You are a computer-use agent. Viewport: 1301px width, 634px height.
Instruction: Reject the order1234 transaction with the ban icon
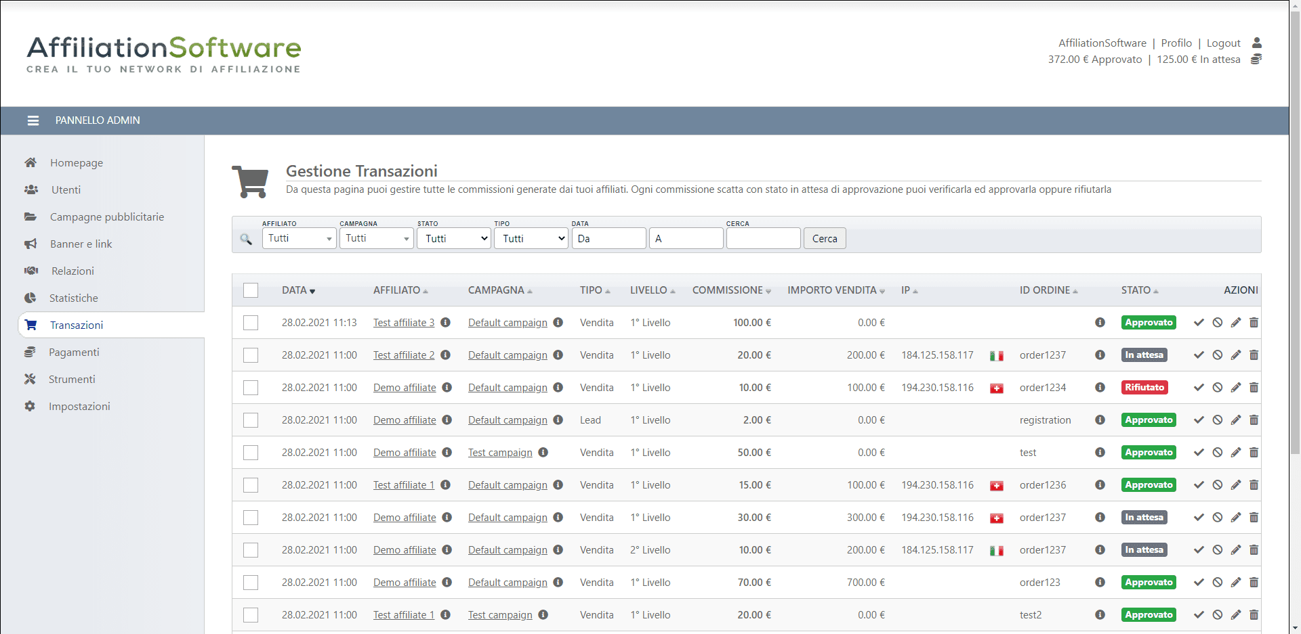point(1218,388)
